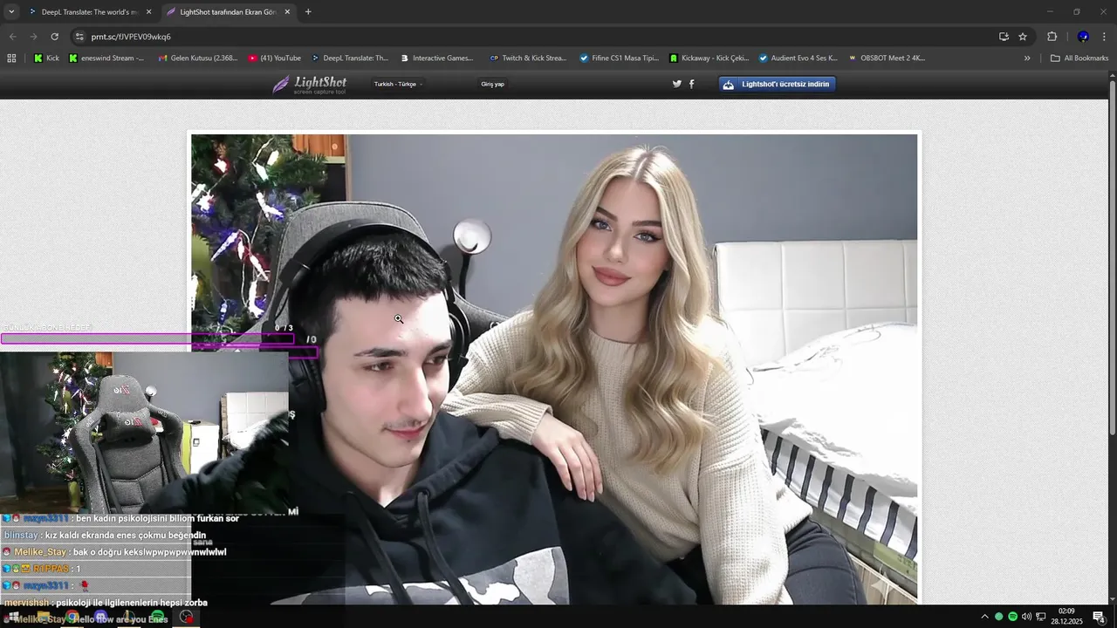Open Chrome three-dot menu
This screenshot has width=1117, height=628.
pos(1104,37)
